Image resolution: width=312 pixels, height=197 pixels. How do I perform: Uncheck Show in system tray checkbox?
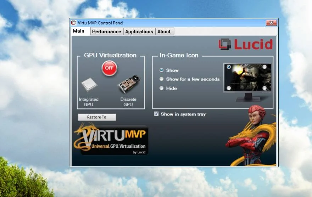point(156,114)
